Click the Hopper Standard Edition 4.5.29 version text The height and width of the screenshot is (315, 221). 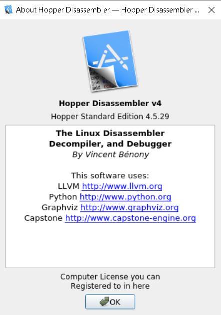(x=110, y=117)
